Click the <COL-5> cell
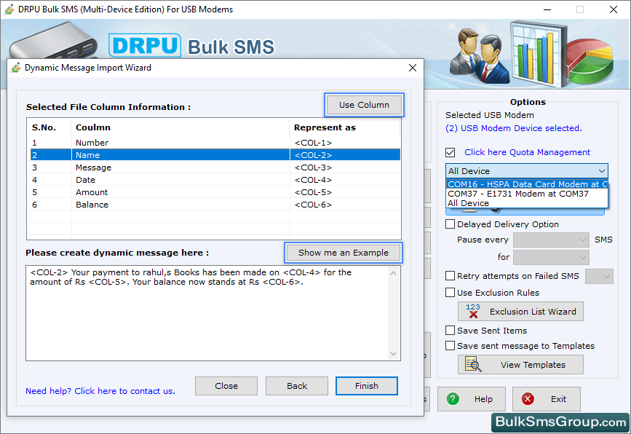Viewport: 631px width, 434px height. [313, 192]
